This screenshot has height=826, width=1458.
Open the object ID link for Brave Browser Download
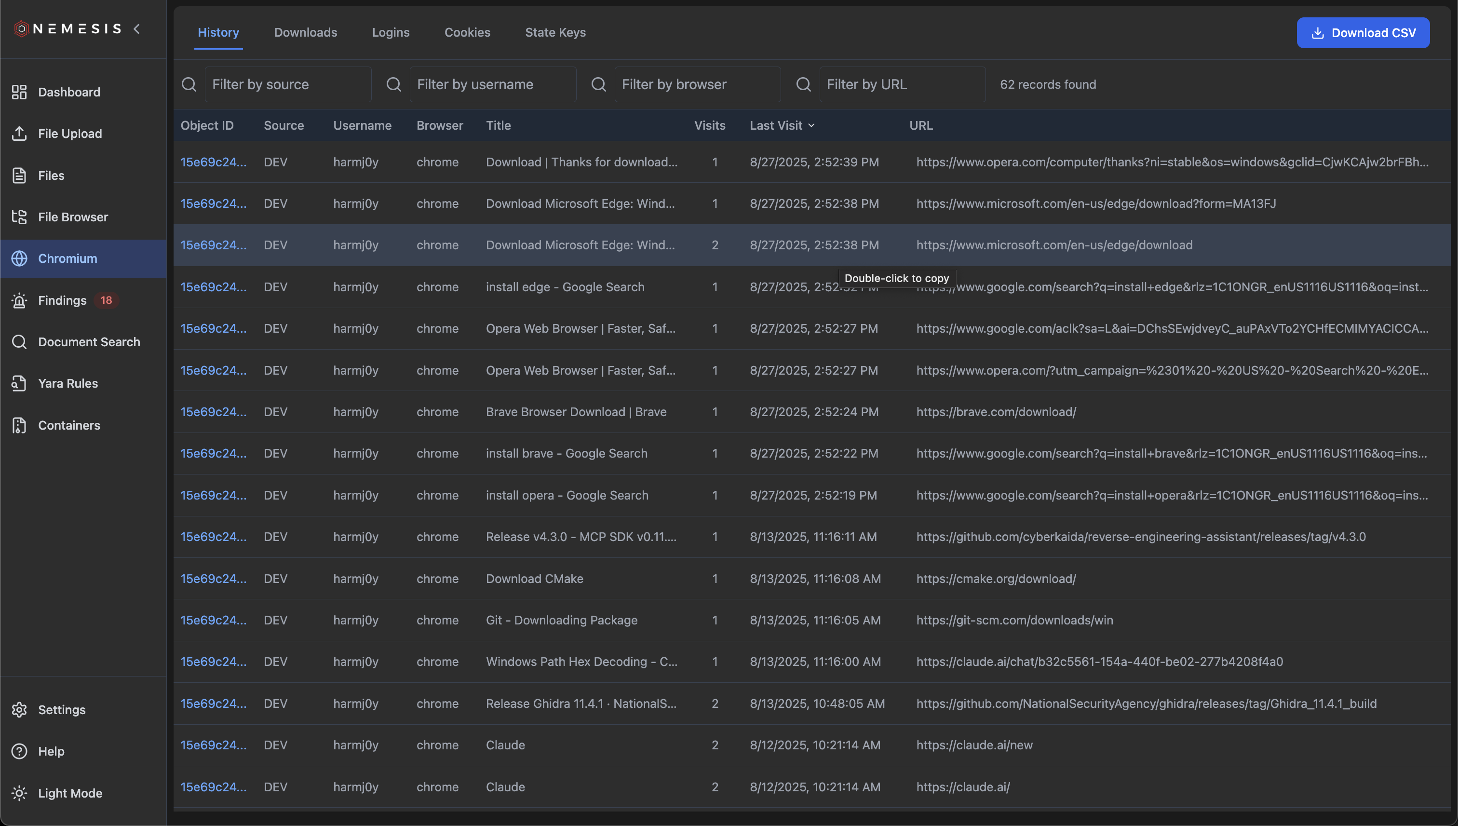(x=213, y=411)
